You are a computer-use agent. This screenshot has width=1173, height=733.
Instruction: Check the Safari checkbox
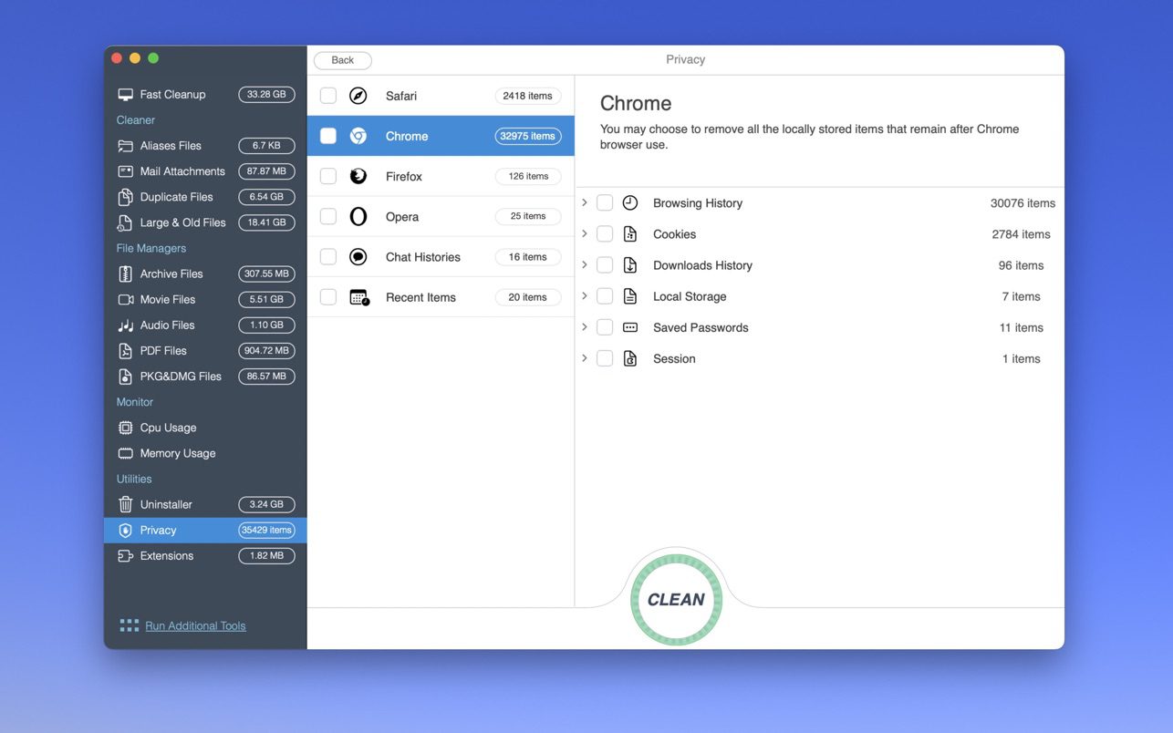[328, 96]
